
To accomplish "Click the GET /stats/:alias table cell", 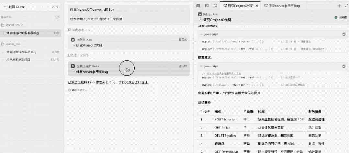I will click(227, 152).
